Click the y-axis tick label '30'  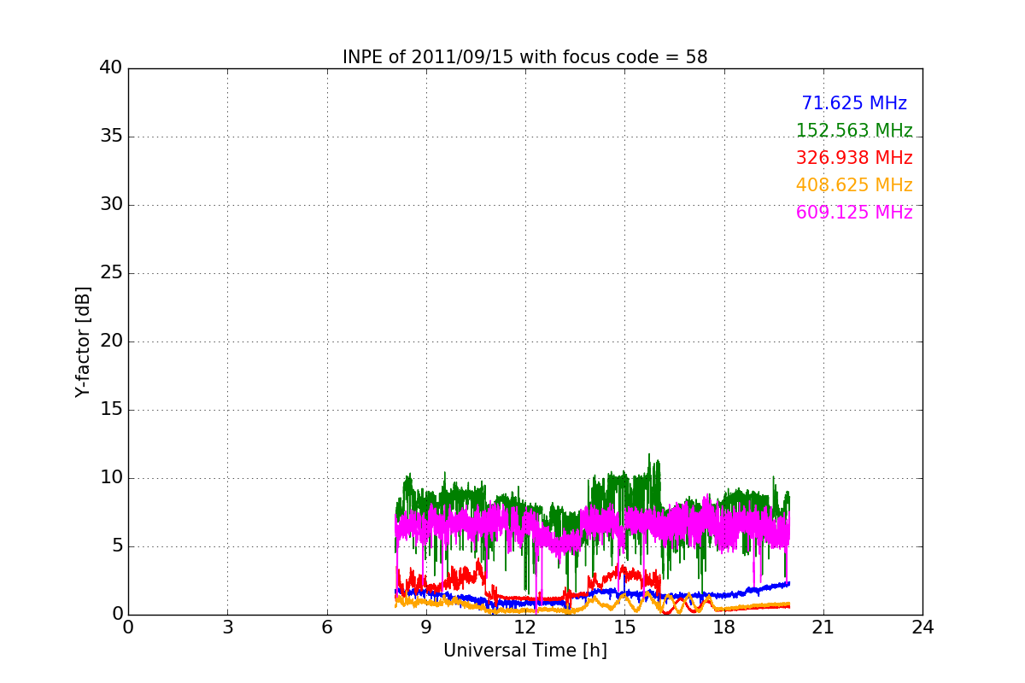(111, 205)
